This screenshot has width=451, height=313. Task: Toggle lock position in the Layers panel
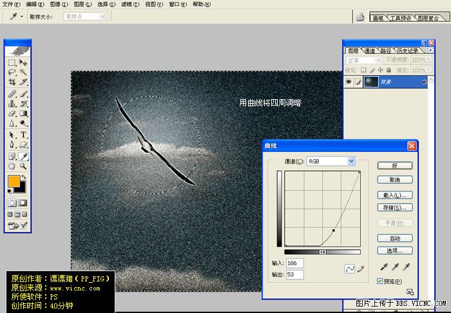[x=380, y=70]
